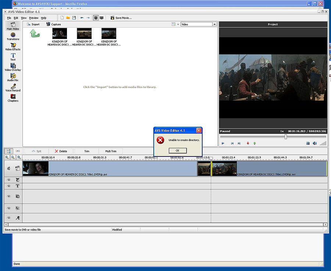Click OK in the error dialog
The height and width of the screenshot is (271, 331).
pos(178,151)
